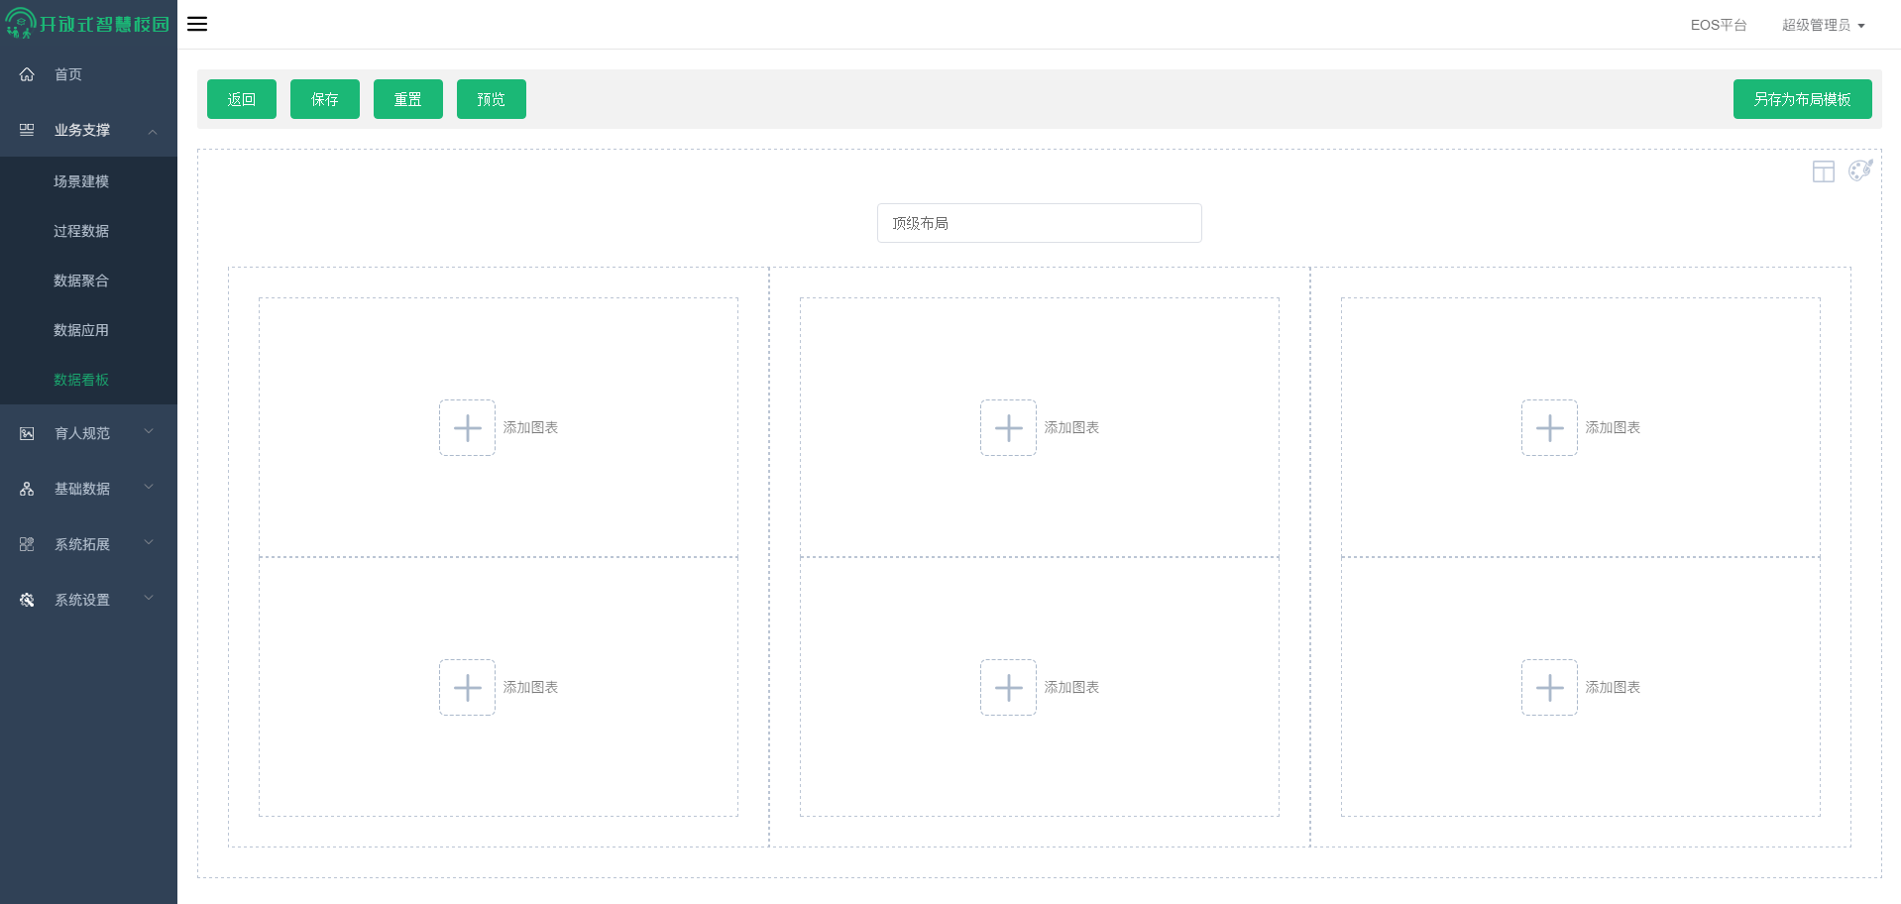Click the 预览 button
1901x904 pixels.
(492, 99)
